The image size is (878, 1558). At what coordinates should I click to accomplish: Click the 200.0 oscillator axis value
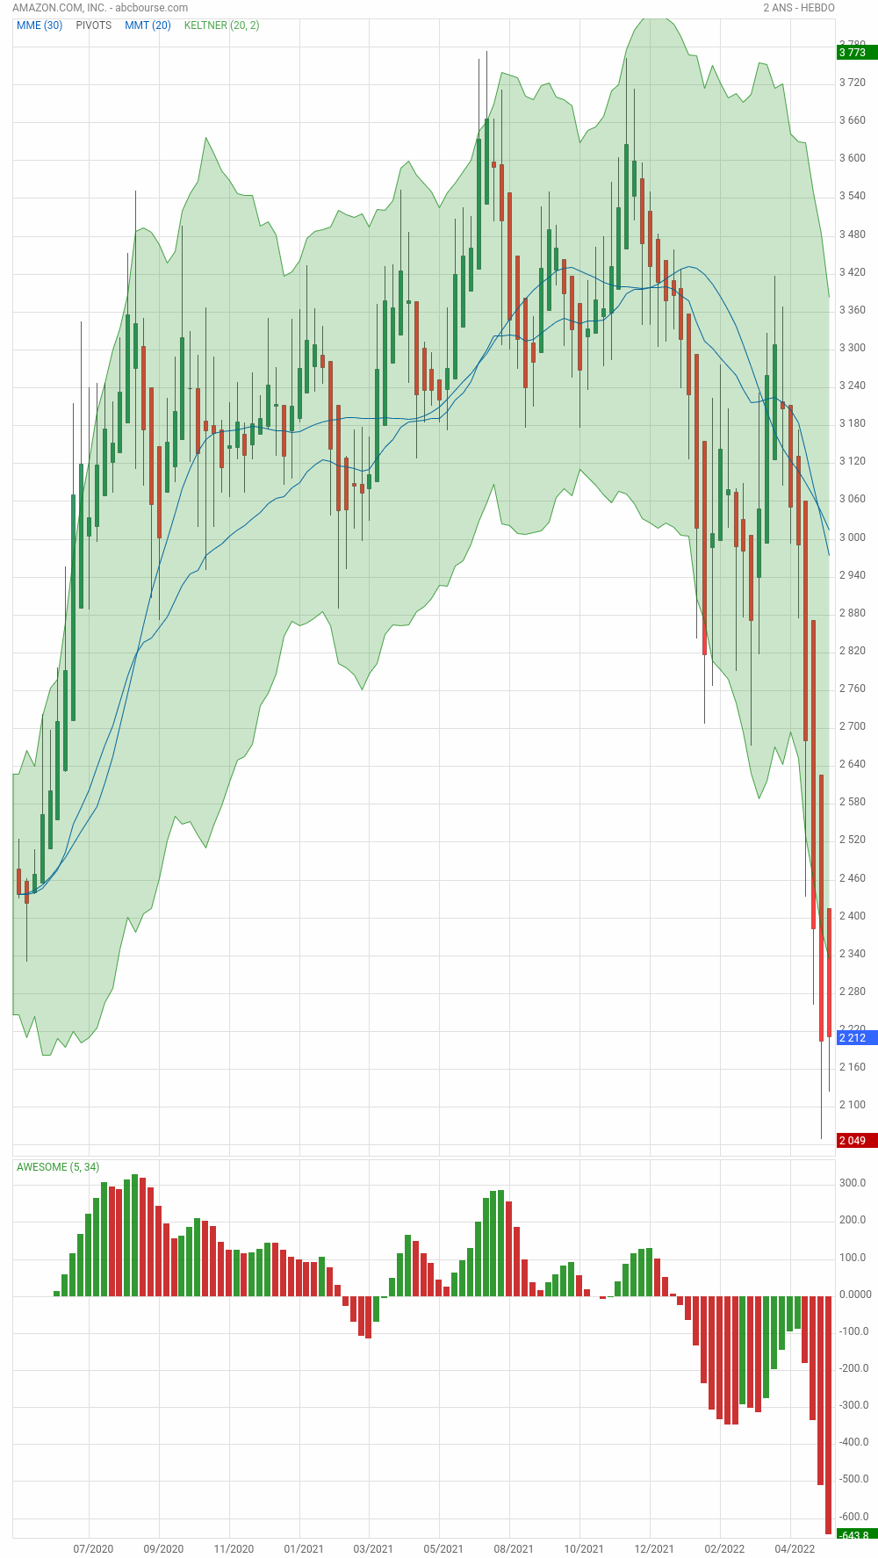click(853, 1220)
